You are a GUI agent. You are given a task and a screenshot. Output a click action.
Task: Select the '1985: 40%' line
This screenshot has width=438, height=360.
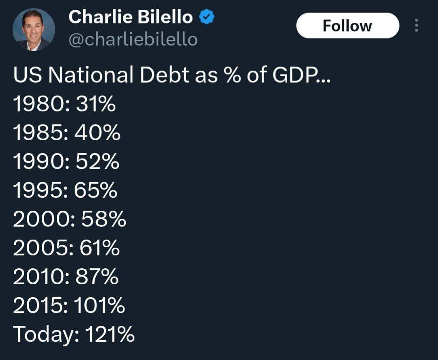pyautogui.click(x=67, y=133)
